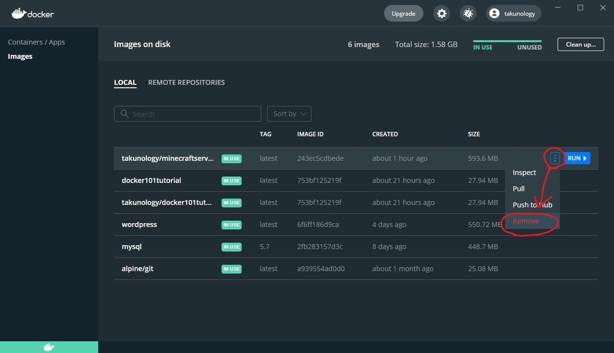Click the magnifier icon in the search box
The image size is (614, 353).
124,113
